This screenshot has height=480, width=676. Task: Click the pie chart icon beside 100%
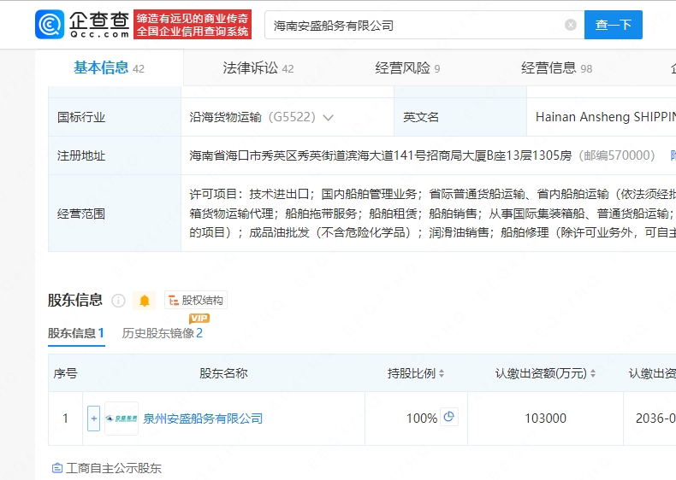coord(448,417)
